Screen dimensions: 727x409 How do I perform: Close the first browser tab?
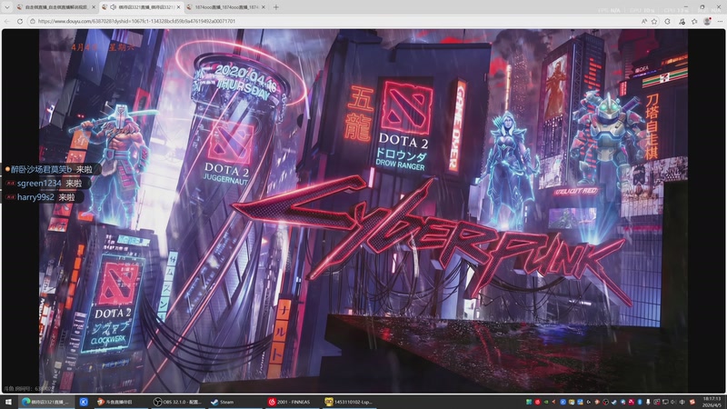point(94,7)
